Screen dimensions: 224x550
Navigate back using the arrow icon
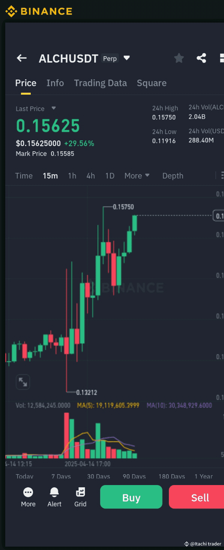[x=21, y=58]
